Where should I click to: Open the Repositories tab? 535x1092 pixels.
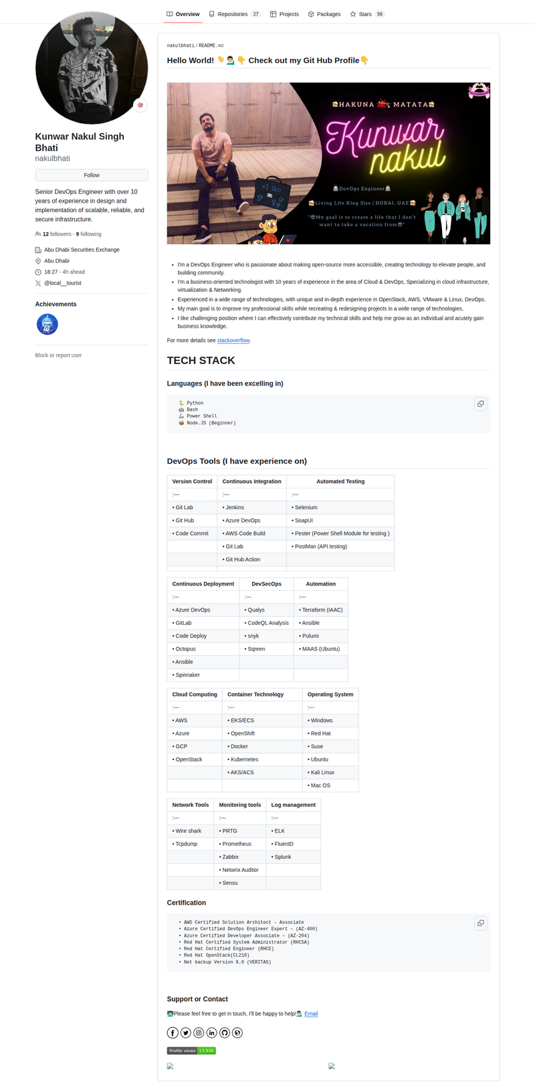235,14
